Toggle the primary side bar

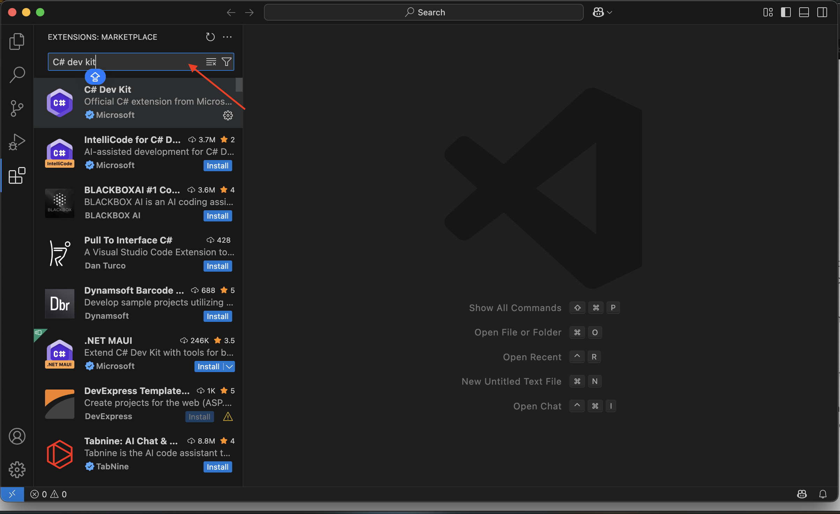tap(786, 13)
